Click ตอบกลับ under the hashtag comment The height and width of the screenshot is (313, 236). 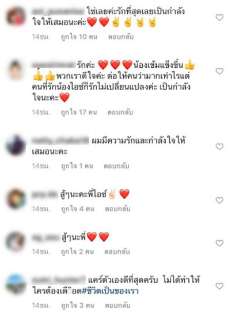117,305
